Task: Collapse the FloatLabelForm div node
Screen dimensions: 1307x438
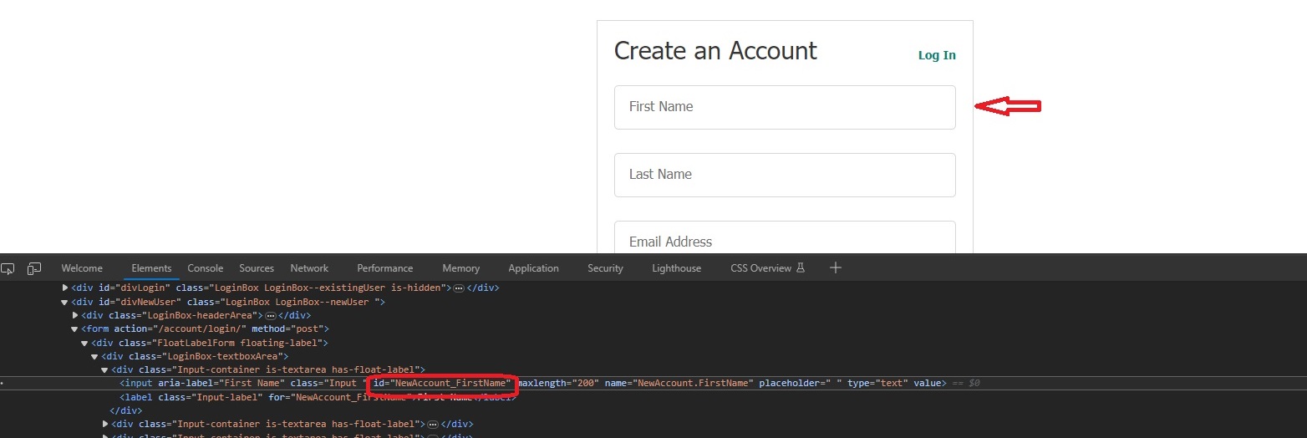Action: coord(84,343)
